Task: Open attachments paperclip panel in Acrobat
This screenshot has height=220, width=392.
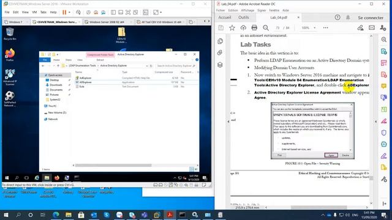Action: point(220,53)
